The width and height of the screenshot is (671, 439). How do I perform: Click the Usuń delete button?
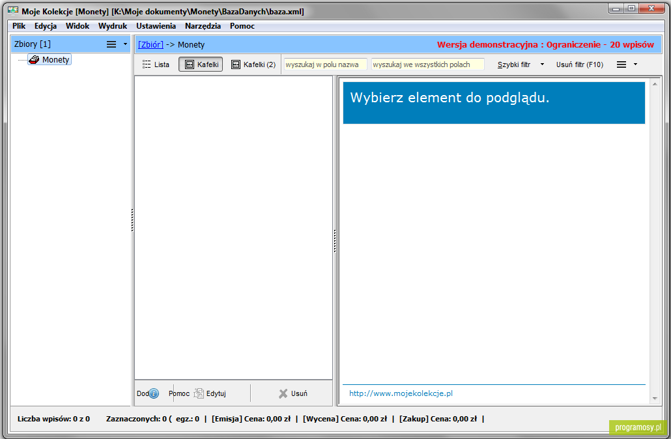point(293,393)
